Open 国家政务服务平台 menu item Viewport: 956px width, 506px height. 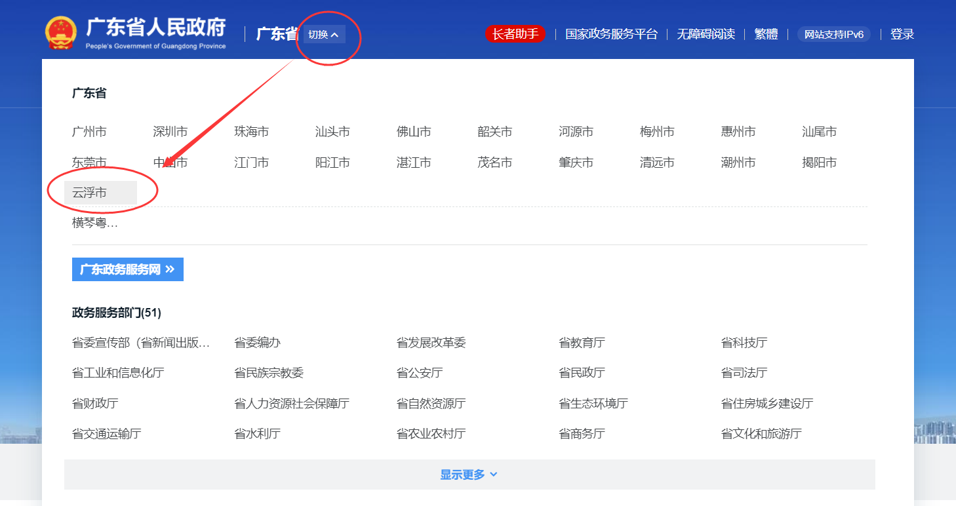pyautogui.click(x=611, y=33)
